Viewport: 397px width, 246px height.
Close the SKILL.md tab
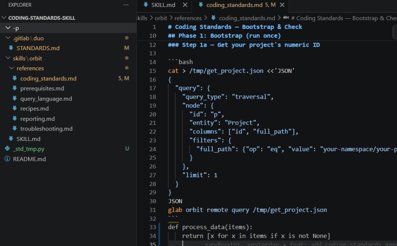pos(185,5)
